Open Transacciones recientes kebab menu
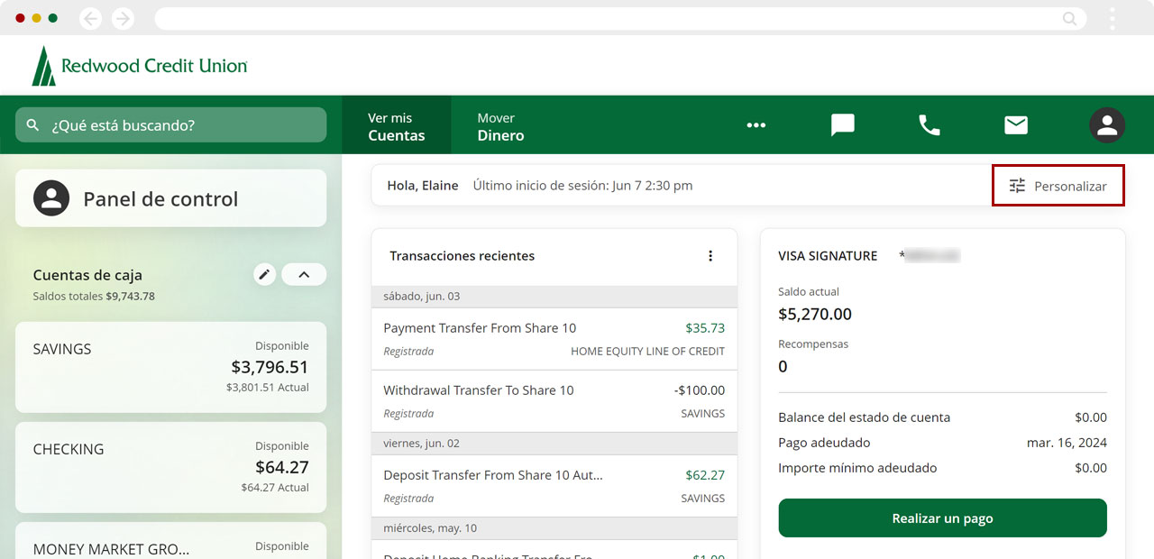Viewport: 1154px width, 559px height. tap(710, 256)
